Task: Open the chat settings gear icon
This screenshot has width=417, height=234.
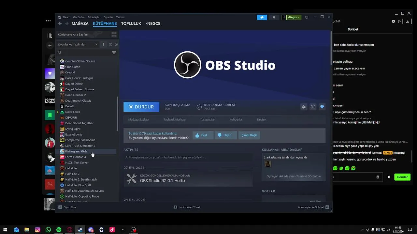Action: tap(389, 177)
